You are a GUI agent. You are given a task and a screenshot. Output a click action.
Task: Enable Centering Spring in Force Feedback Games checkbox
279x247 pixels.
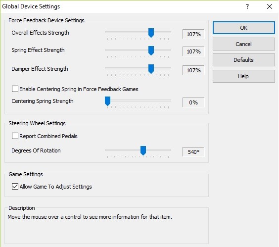[15, 89]
